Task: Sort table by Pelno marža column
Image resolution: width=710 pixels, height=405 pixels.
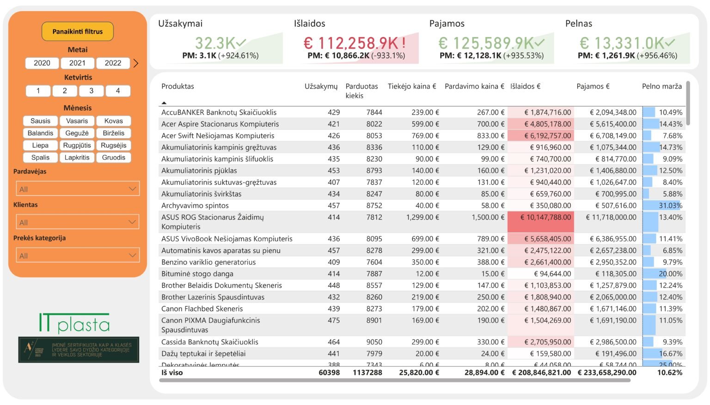Action: tap(661, 86)
